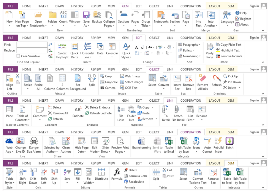Viewport: 269px width, 193px height.
Task: Click the Refresh drawings icon
Action: [x=216, y=78]
